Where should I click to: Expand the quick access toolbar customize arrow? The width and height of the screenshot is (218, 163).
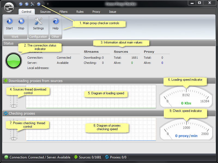pos(48,4)
